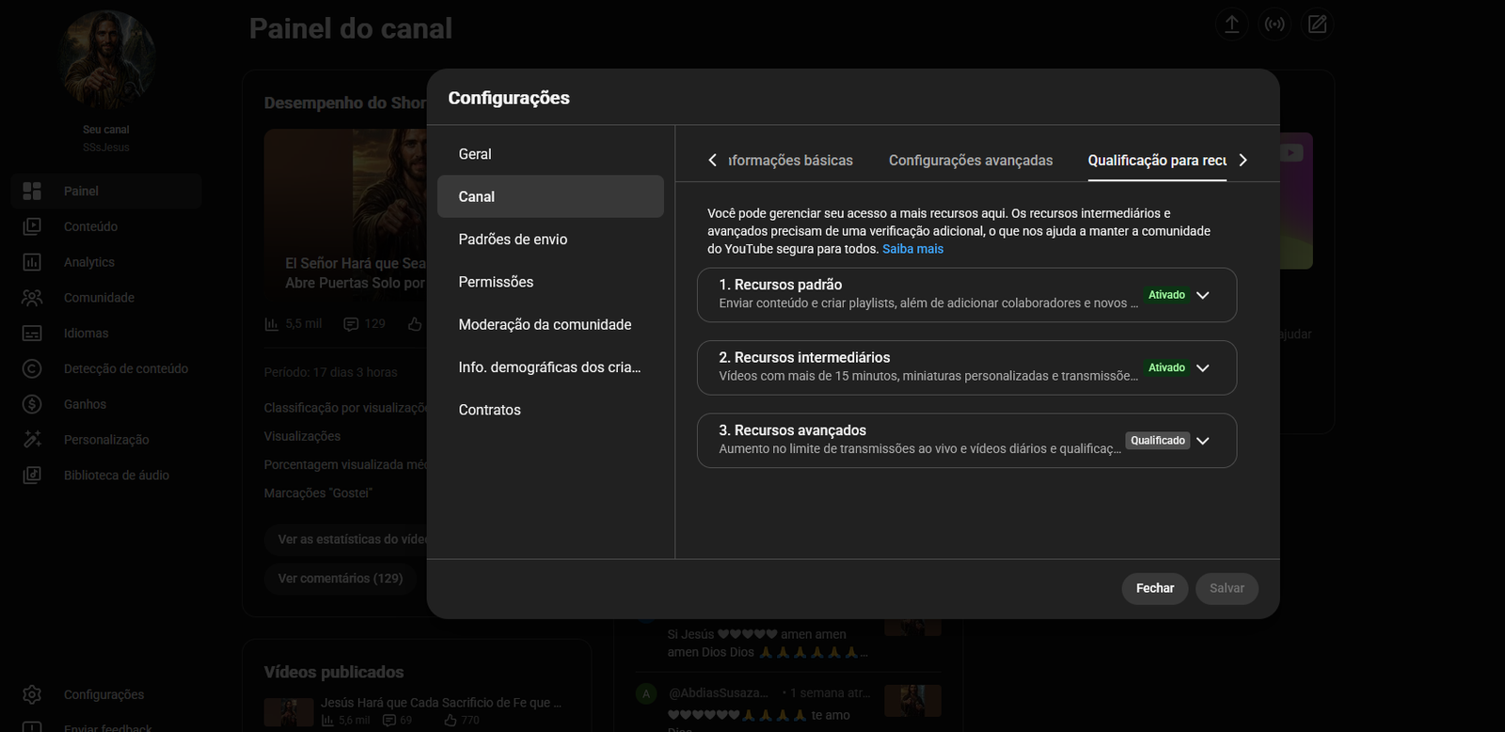
Task: Select the Geral settings category
Action: [550, 154]
